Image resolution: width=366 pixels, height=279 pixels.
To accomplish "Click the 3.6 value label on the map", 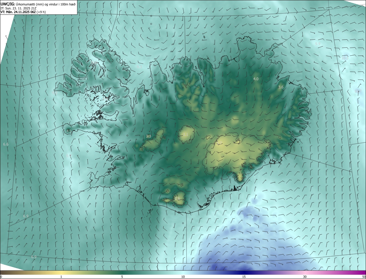I will click(281, 87).
